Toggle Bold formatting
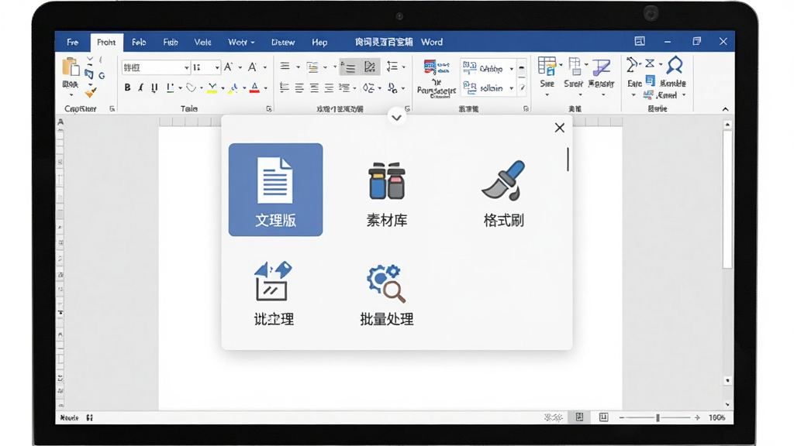794x446 pixels. (128, 88)
